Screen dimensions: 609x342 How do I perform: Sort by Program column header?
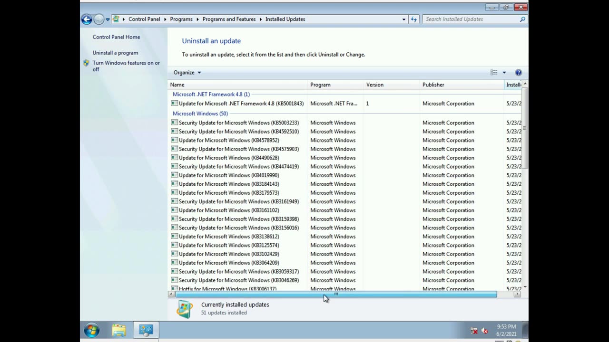tap(336, 85)
